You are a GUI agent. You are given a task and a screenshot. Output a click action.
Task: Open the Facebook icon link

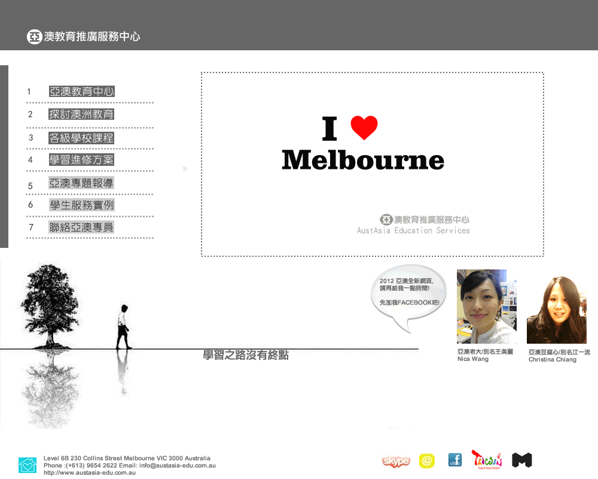[455, 460]
